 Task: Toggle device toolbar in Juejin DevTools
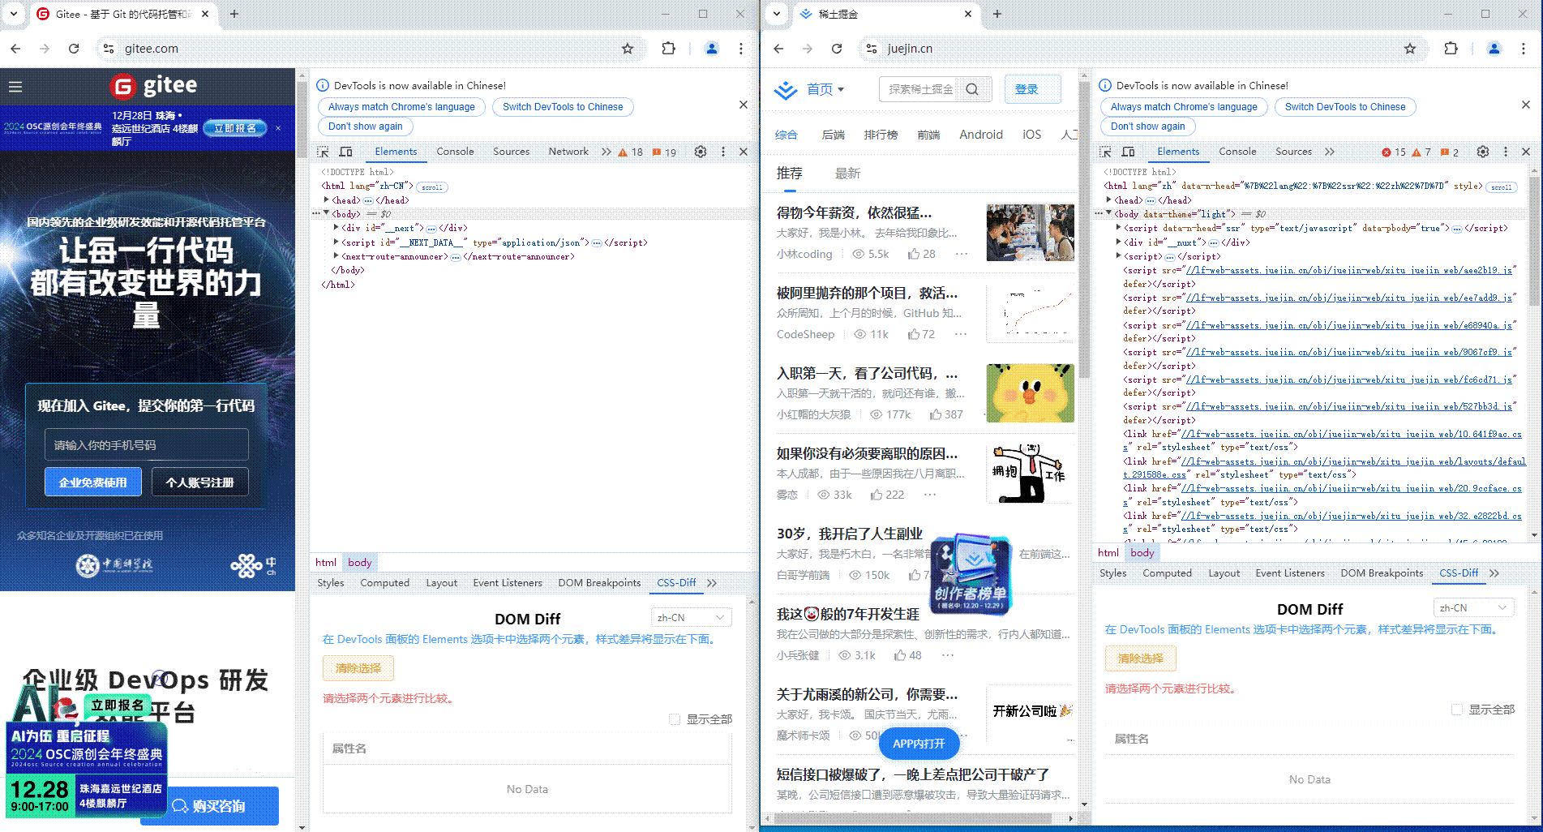click(x=1128, y=152)
